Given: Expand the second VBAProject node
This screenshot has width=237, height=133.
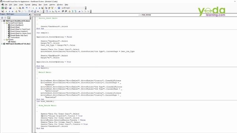Looking at the screenshot, I should (x=1, y=44).
